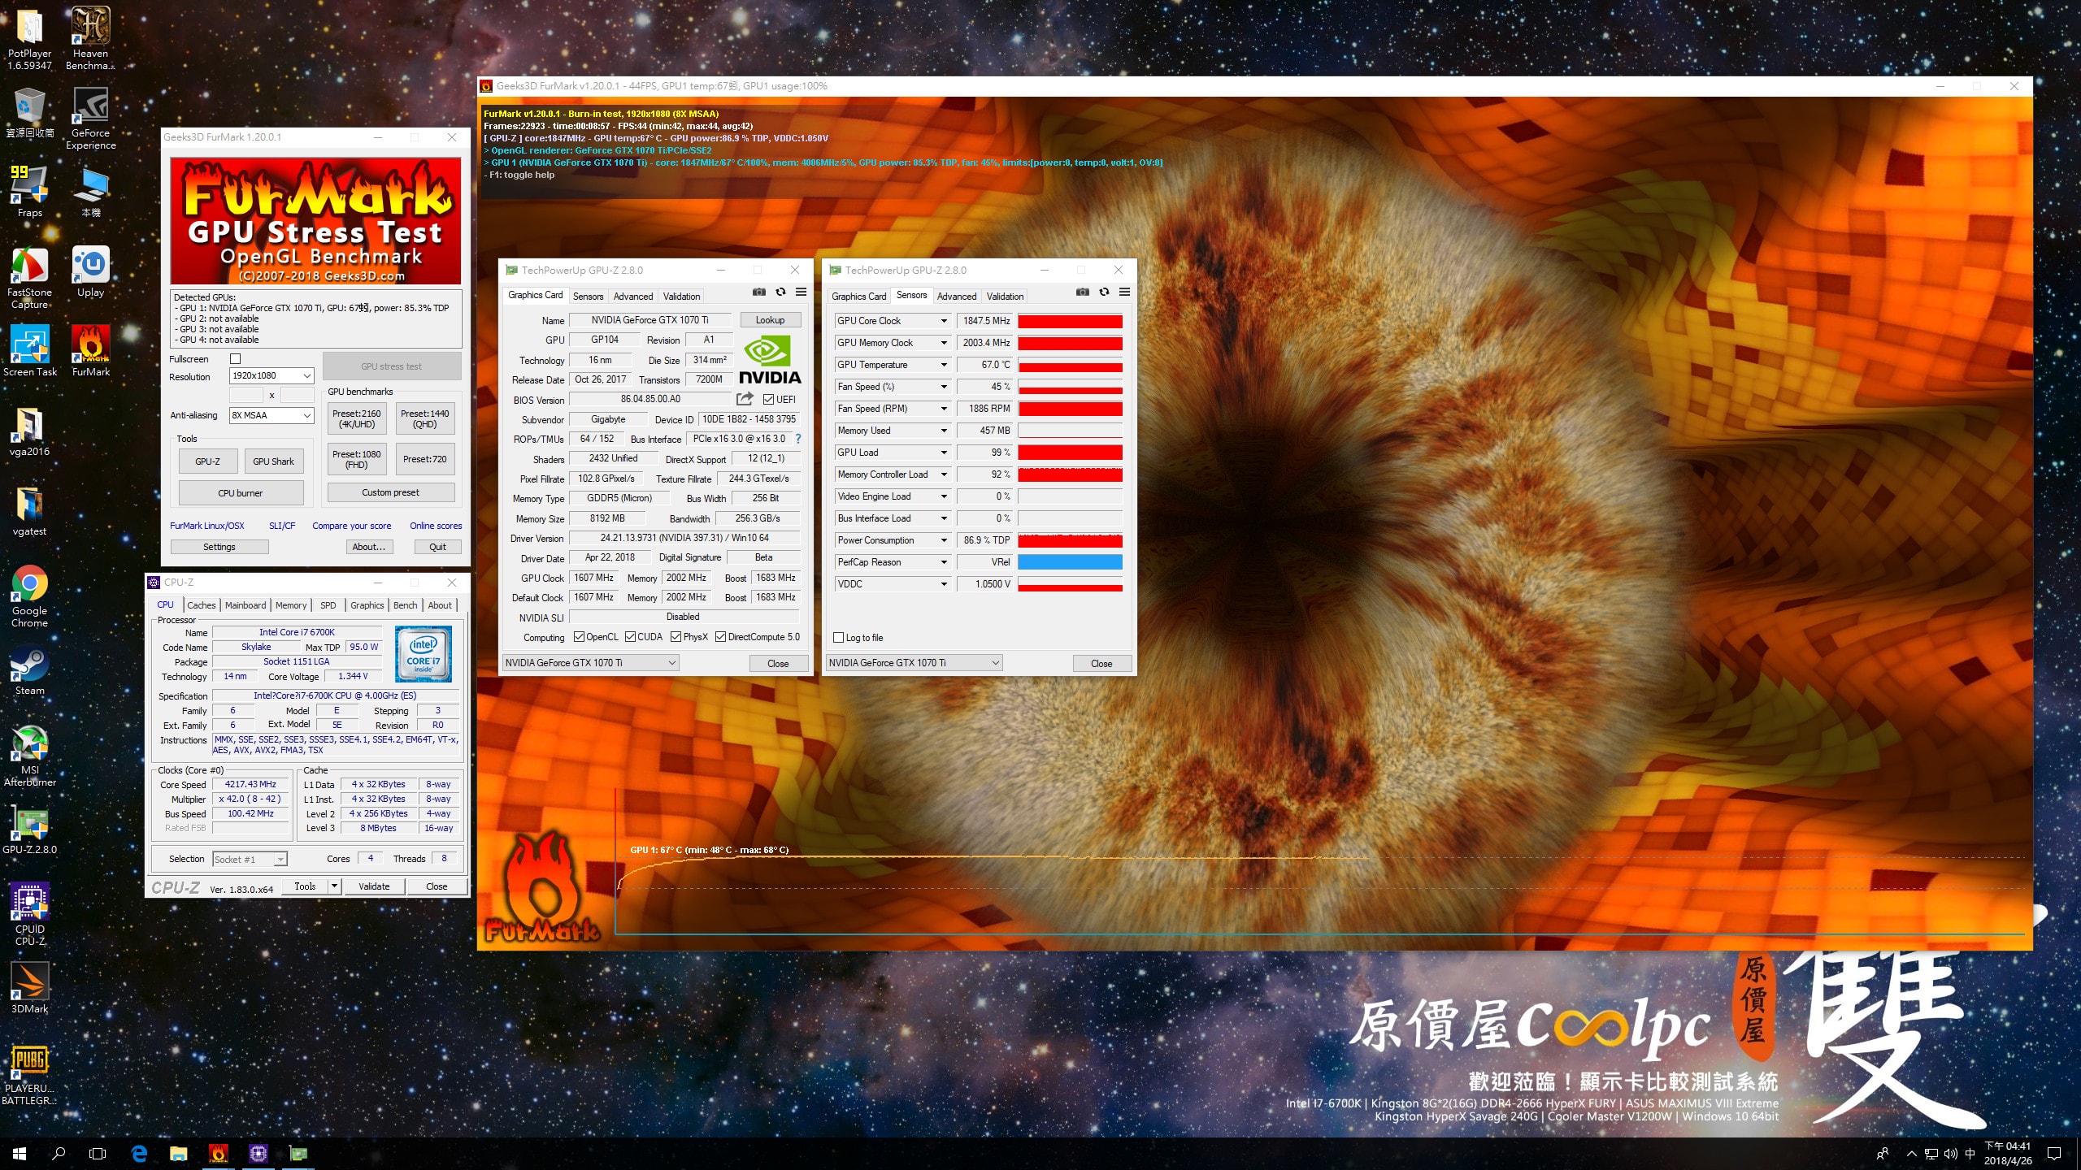Click custom resolution width field in FurMark

[x=246, y=395]
